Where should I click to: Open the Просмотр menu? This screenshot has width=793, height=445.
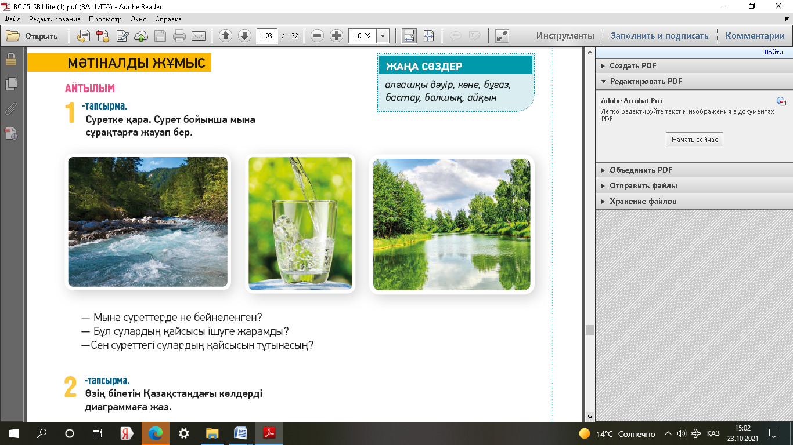[x=105, y=19]
